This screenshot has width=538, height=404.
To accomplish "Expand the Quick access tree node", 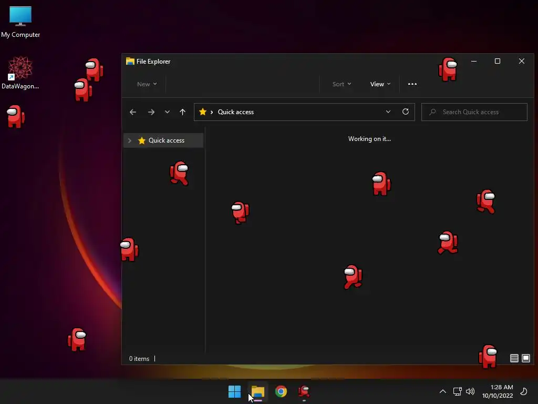I will tap(130, 140).
